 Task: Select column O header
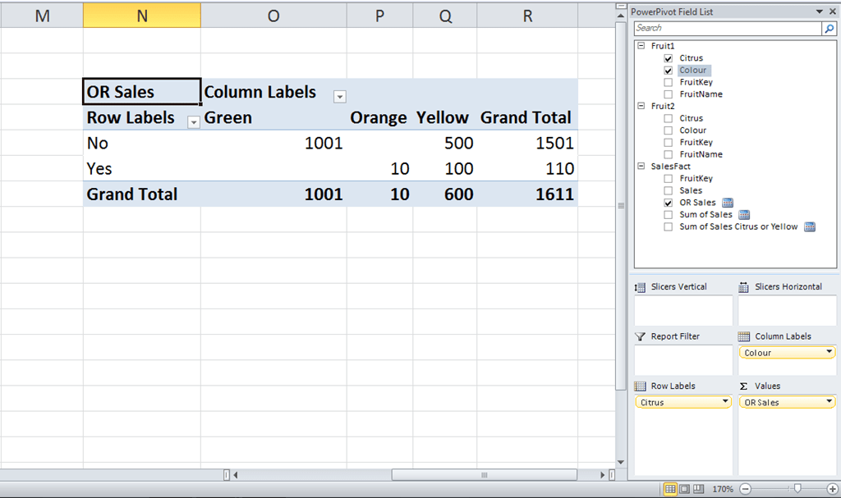273,16
